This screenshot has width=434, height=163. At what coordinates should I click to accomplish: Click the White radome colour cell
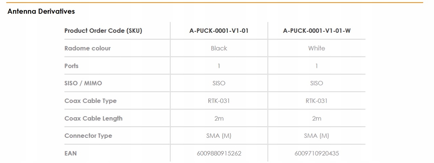pyautogui.click(x=316, y=48)
